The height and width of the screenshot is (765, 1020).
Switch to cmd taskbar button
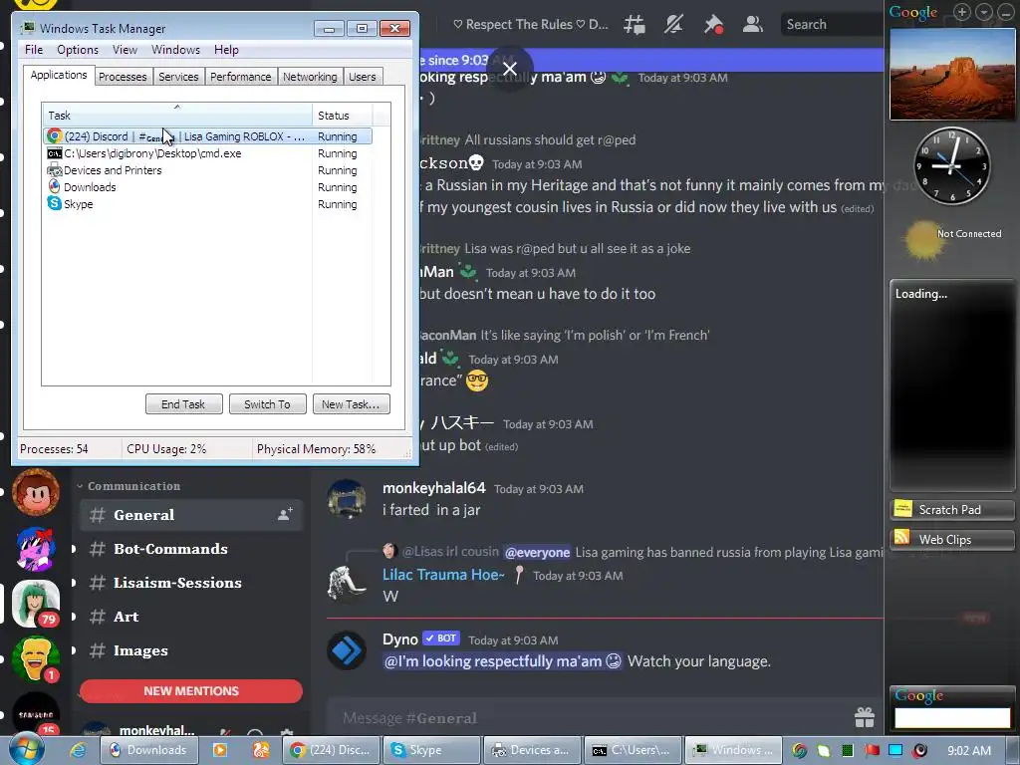[633, 750]
